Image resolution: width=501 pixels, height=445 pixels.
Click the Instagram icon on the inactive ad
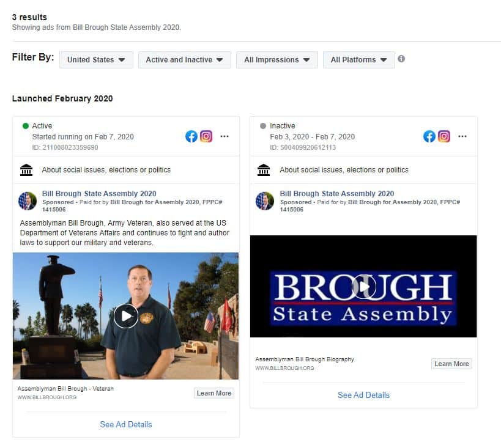click(444, 136)
